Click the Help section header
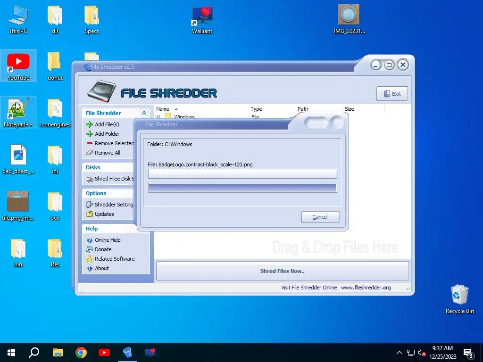Screen dimensions: 483x362 [x=92, y=229]
